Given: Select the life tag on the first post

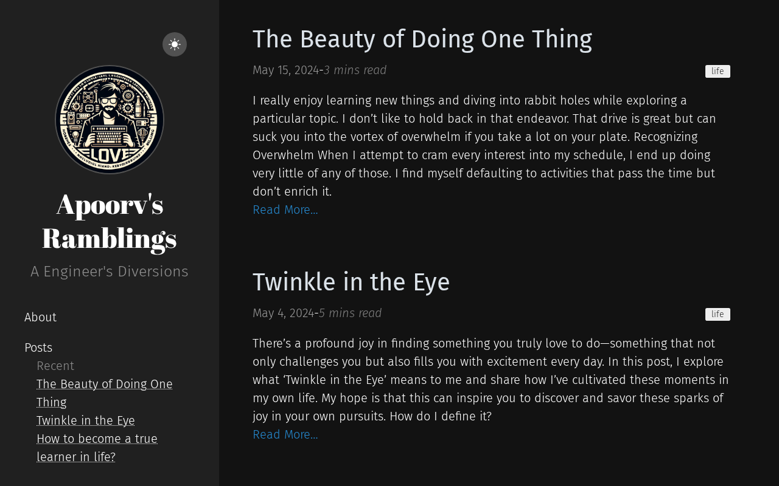Looking at the screenshot, I should pos(718,71).
